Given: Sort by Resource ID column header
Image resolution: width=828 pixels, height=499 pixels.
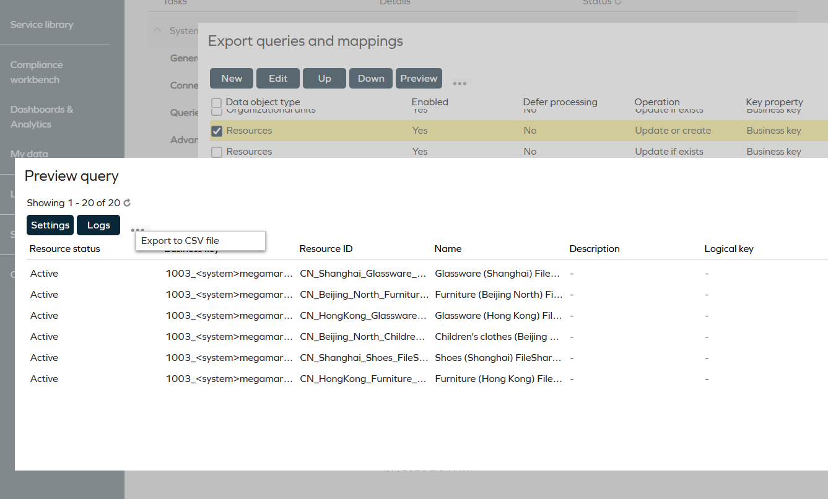Looking at the screenshot, I should (x=326, y=249).
